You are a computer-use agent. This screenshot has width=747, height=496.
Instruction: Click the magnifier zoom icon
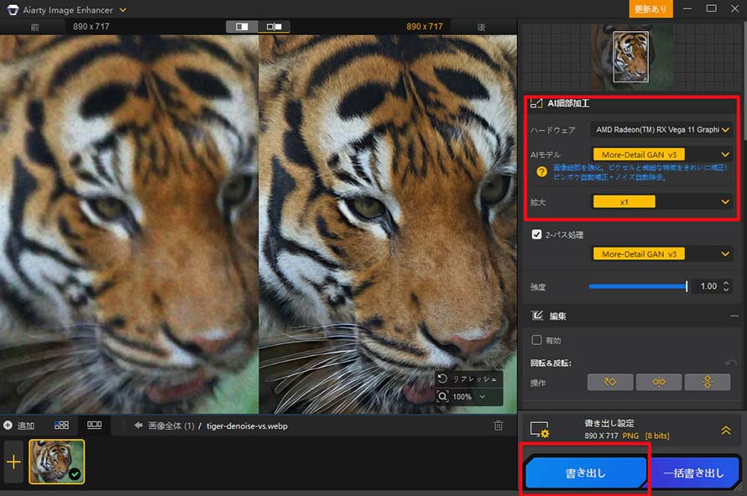point(442,396)
